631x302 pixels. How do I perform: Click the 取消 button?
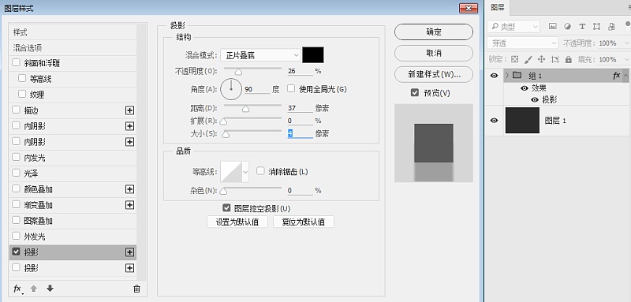(x=434, y=53)
